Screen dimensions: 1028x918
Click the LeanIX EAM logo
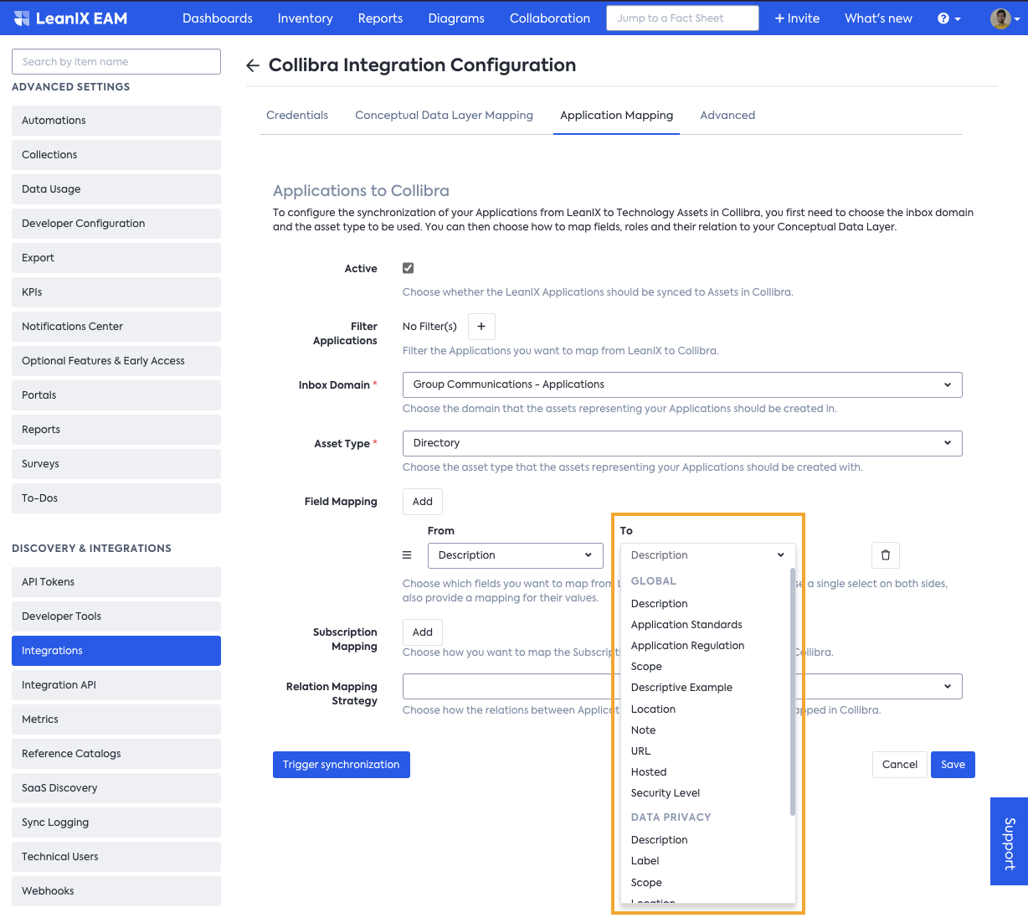click(x=70, y=18)
